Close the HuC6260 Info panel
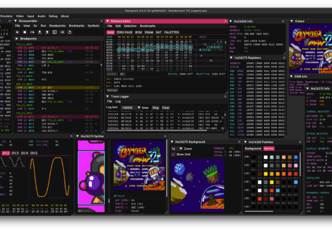This screenshot has height=231, width=332. [283, 21]
